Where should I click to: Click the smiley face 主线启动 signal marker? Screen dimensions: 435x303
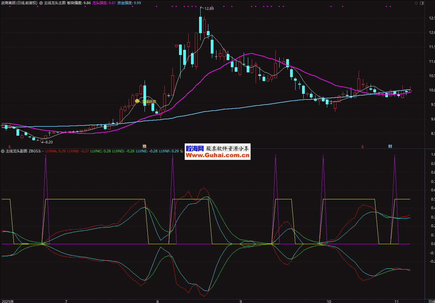tap(137, 101)
